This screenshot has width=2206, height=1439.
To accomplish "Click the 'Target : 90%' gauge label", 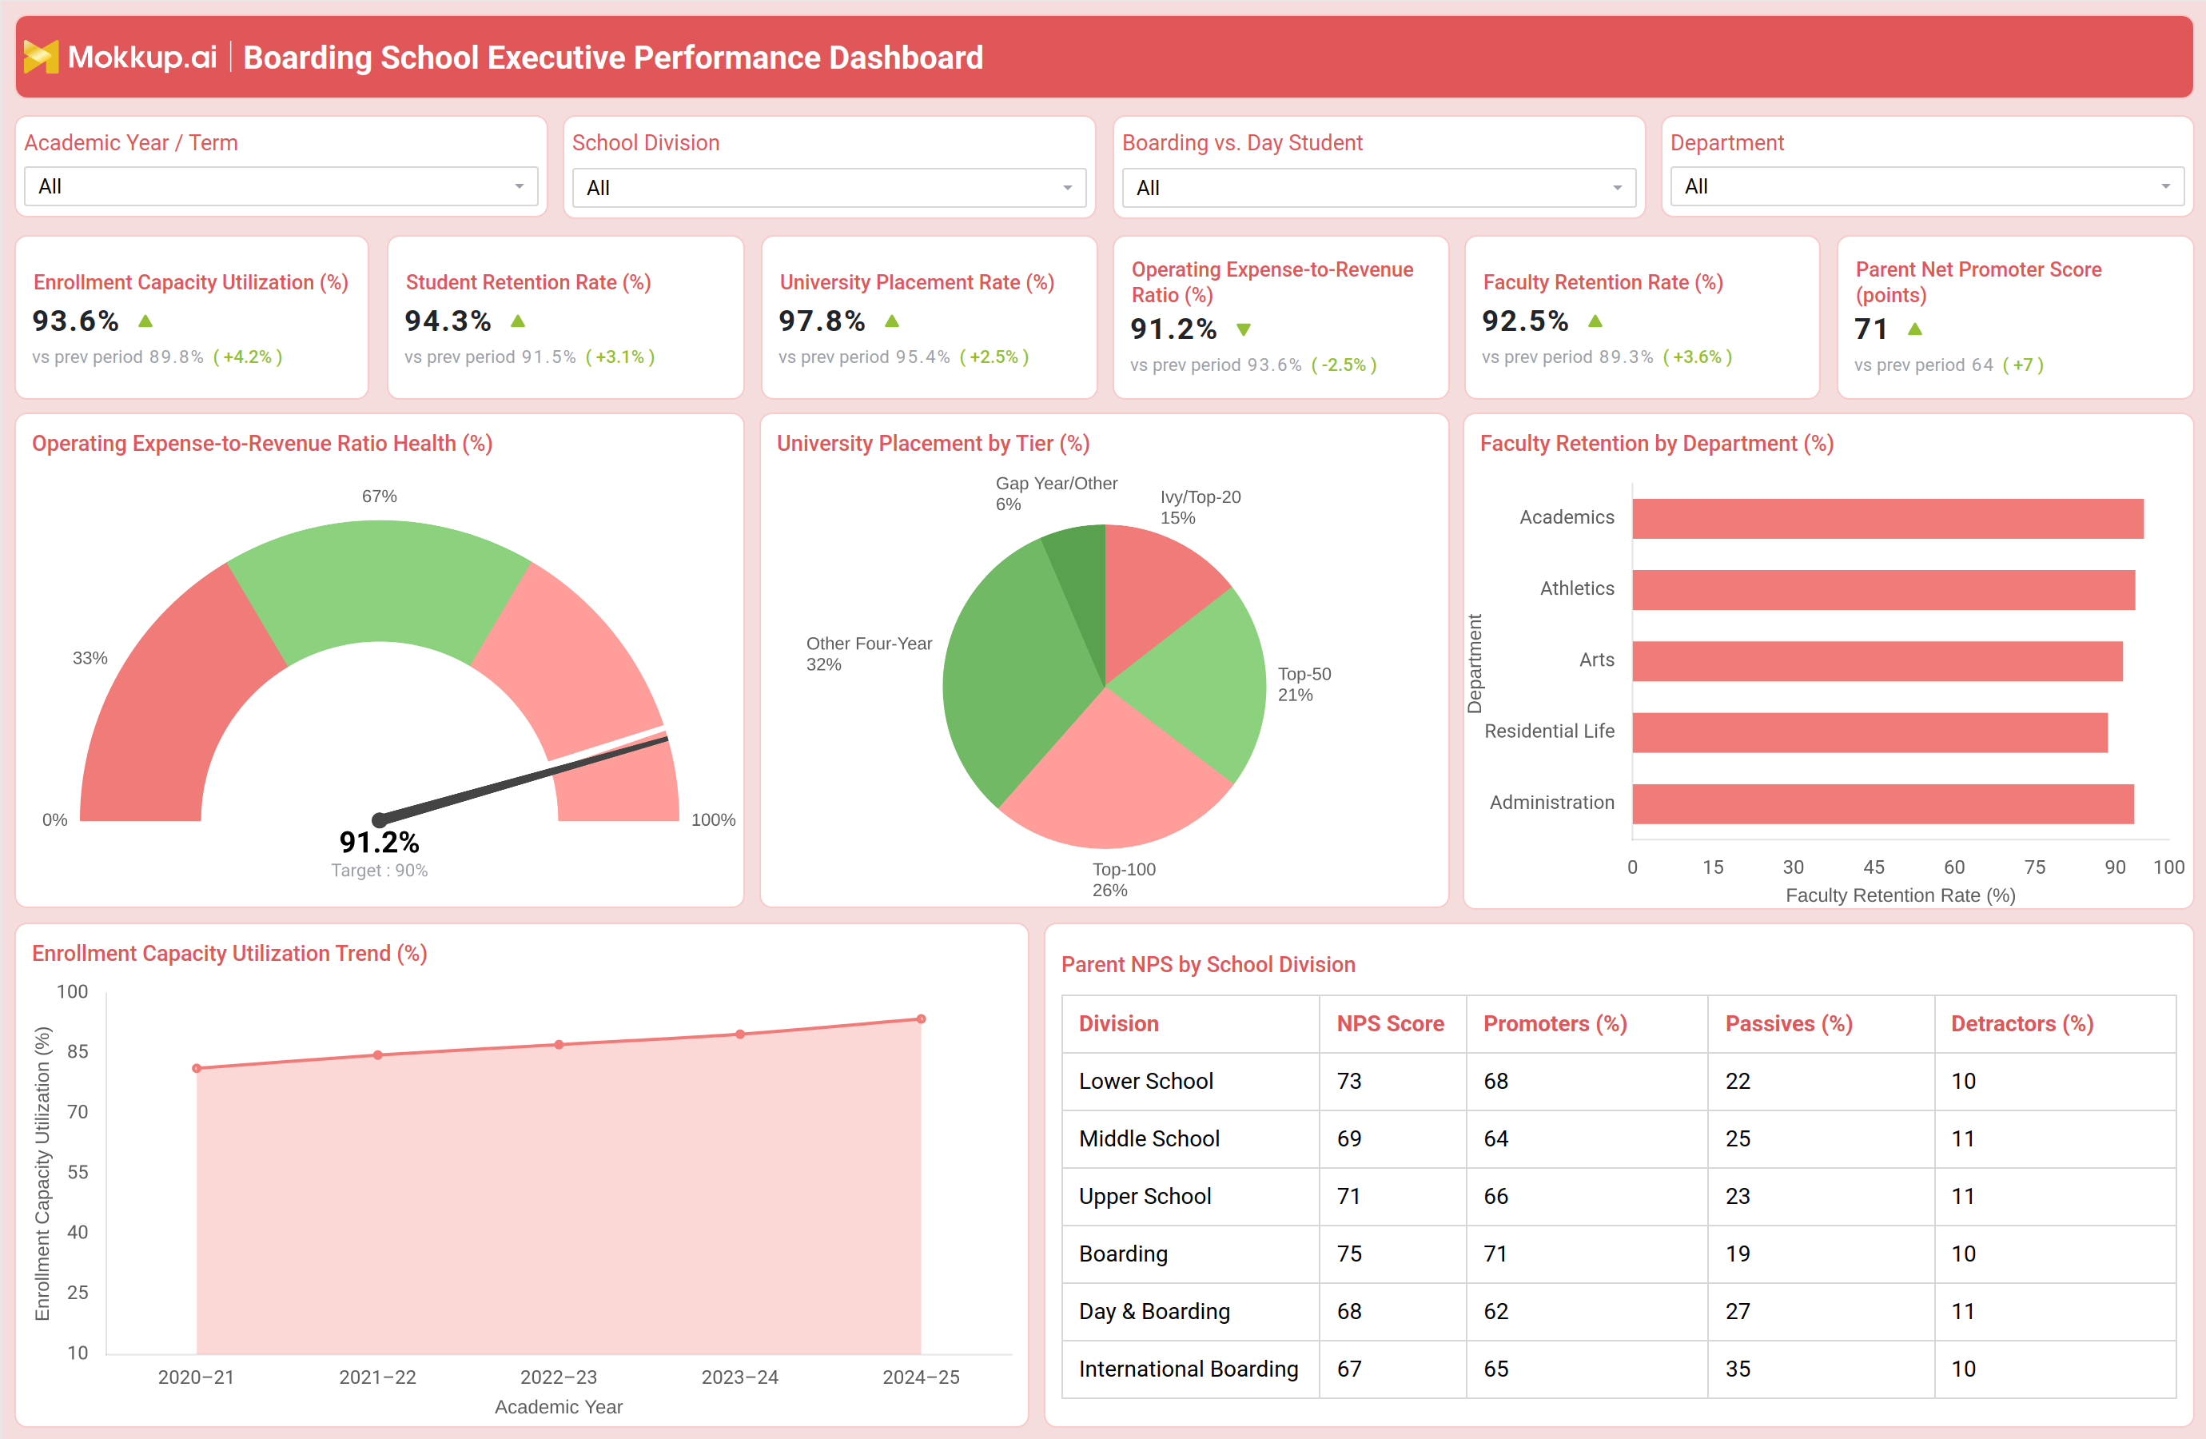I will (379, 870).
